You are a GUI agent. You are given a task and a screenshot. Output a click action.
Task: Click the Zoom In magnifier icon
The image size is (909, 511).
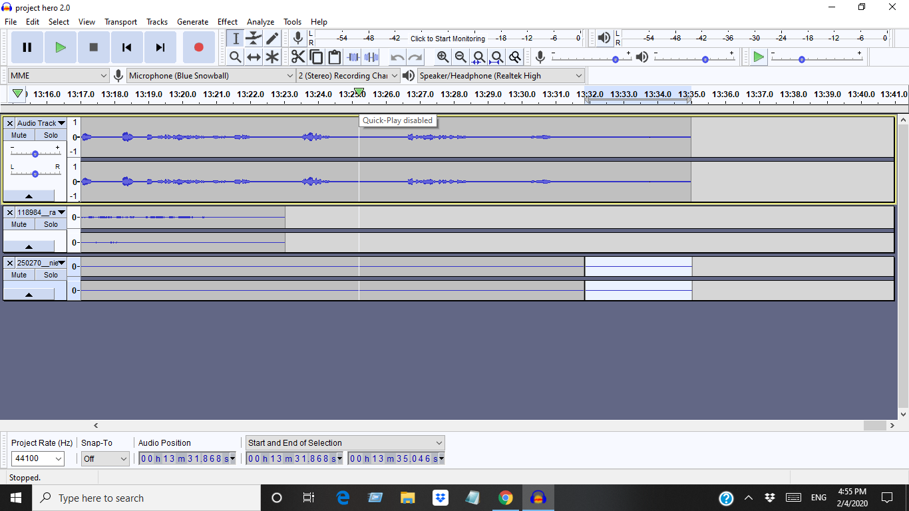click(x=443, y=57)
